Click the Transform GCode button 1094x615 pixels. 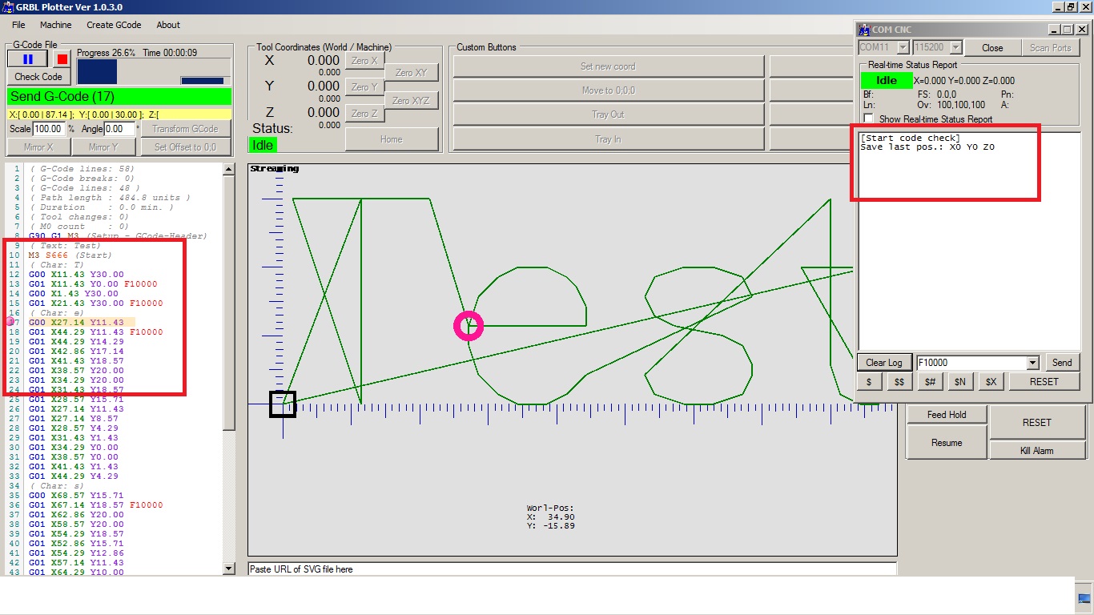[185, 129]
